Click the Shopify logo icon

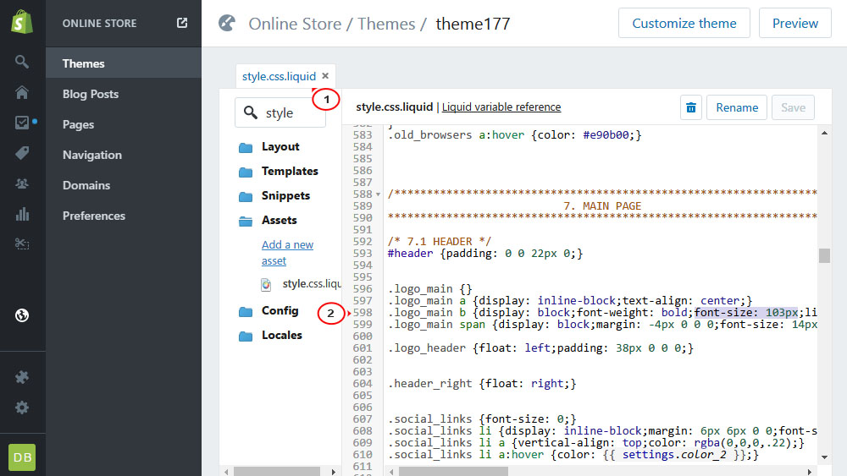22,23
